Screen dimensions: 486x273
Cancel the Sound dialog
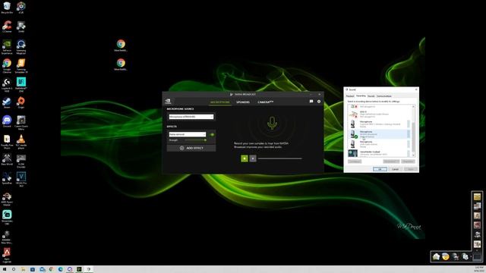pyautogui.click(x=395, y=169)
